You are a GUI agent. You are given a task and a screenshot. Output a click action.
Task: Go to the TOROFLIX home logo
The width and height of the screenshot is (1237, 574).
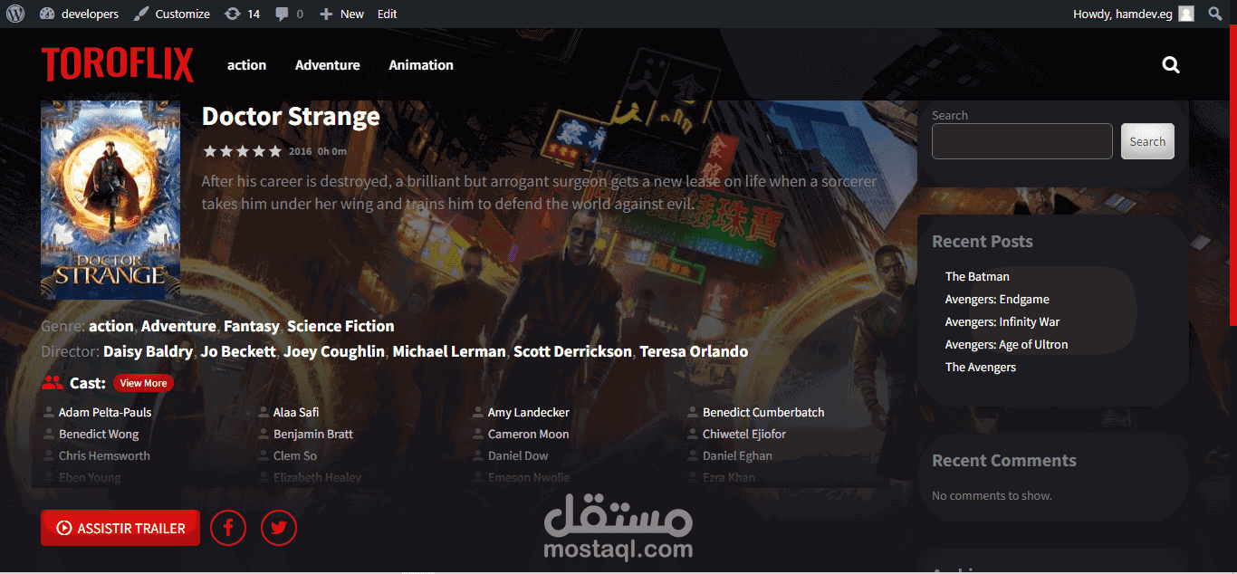click(118, 65)
